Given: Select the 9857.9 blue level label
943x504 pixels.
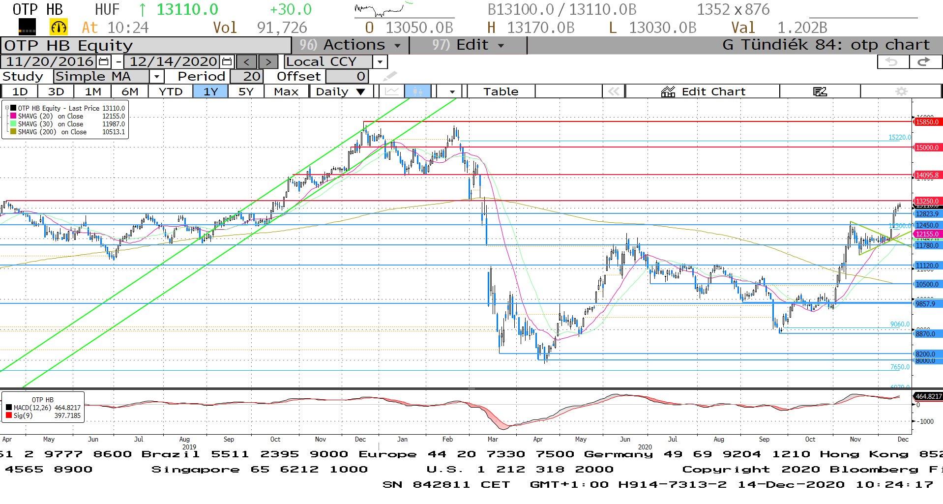Looking at the screenshot, I should (927, 304).
